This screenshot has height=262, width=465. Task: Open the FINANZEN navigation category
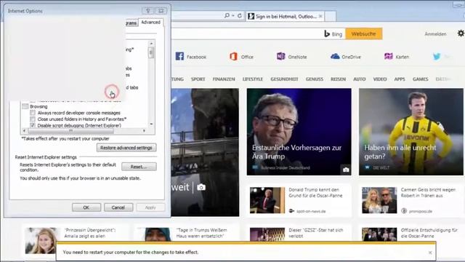click(x=224, y=79)
